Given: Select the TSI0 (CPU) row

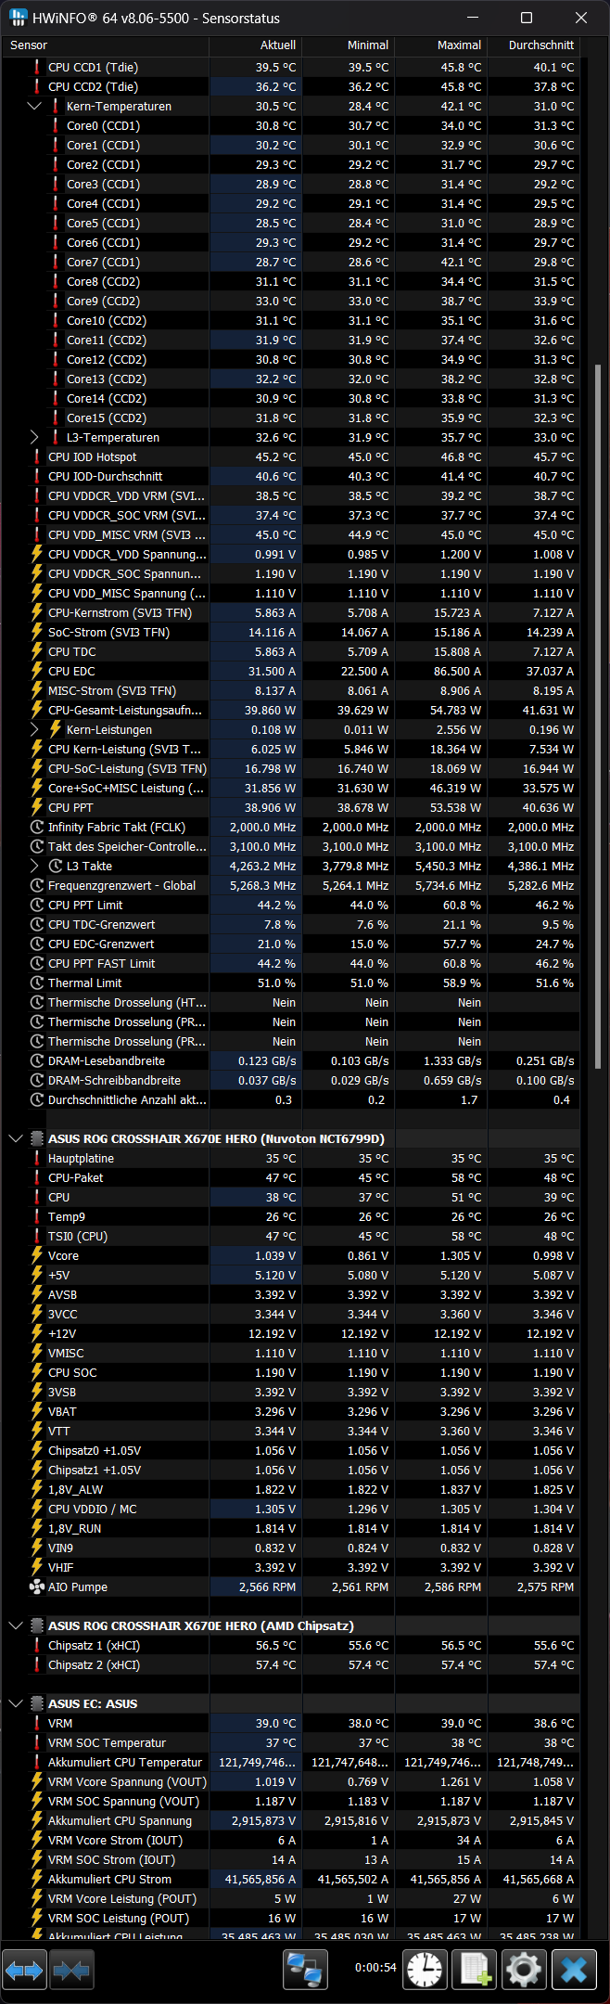Looking at the screenshot, I should coord(291,1236).
